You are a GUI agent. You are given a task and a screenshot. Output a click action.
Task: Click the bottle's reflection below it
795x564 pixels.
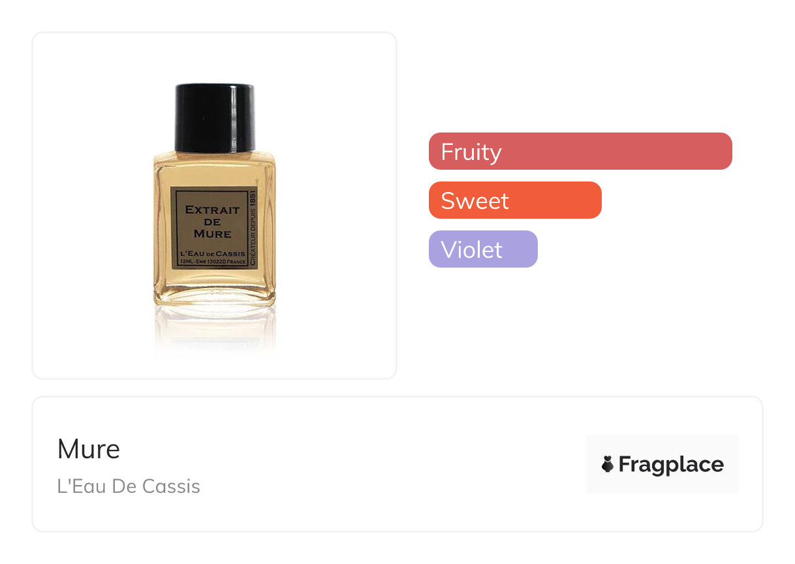click(x=214, y=328)
